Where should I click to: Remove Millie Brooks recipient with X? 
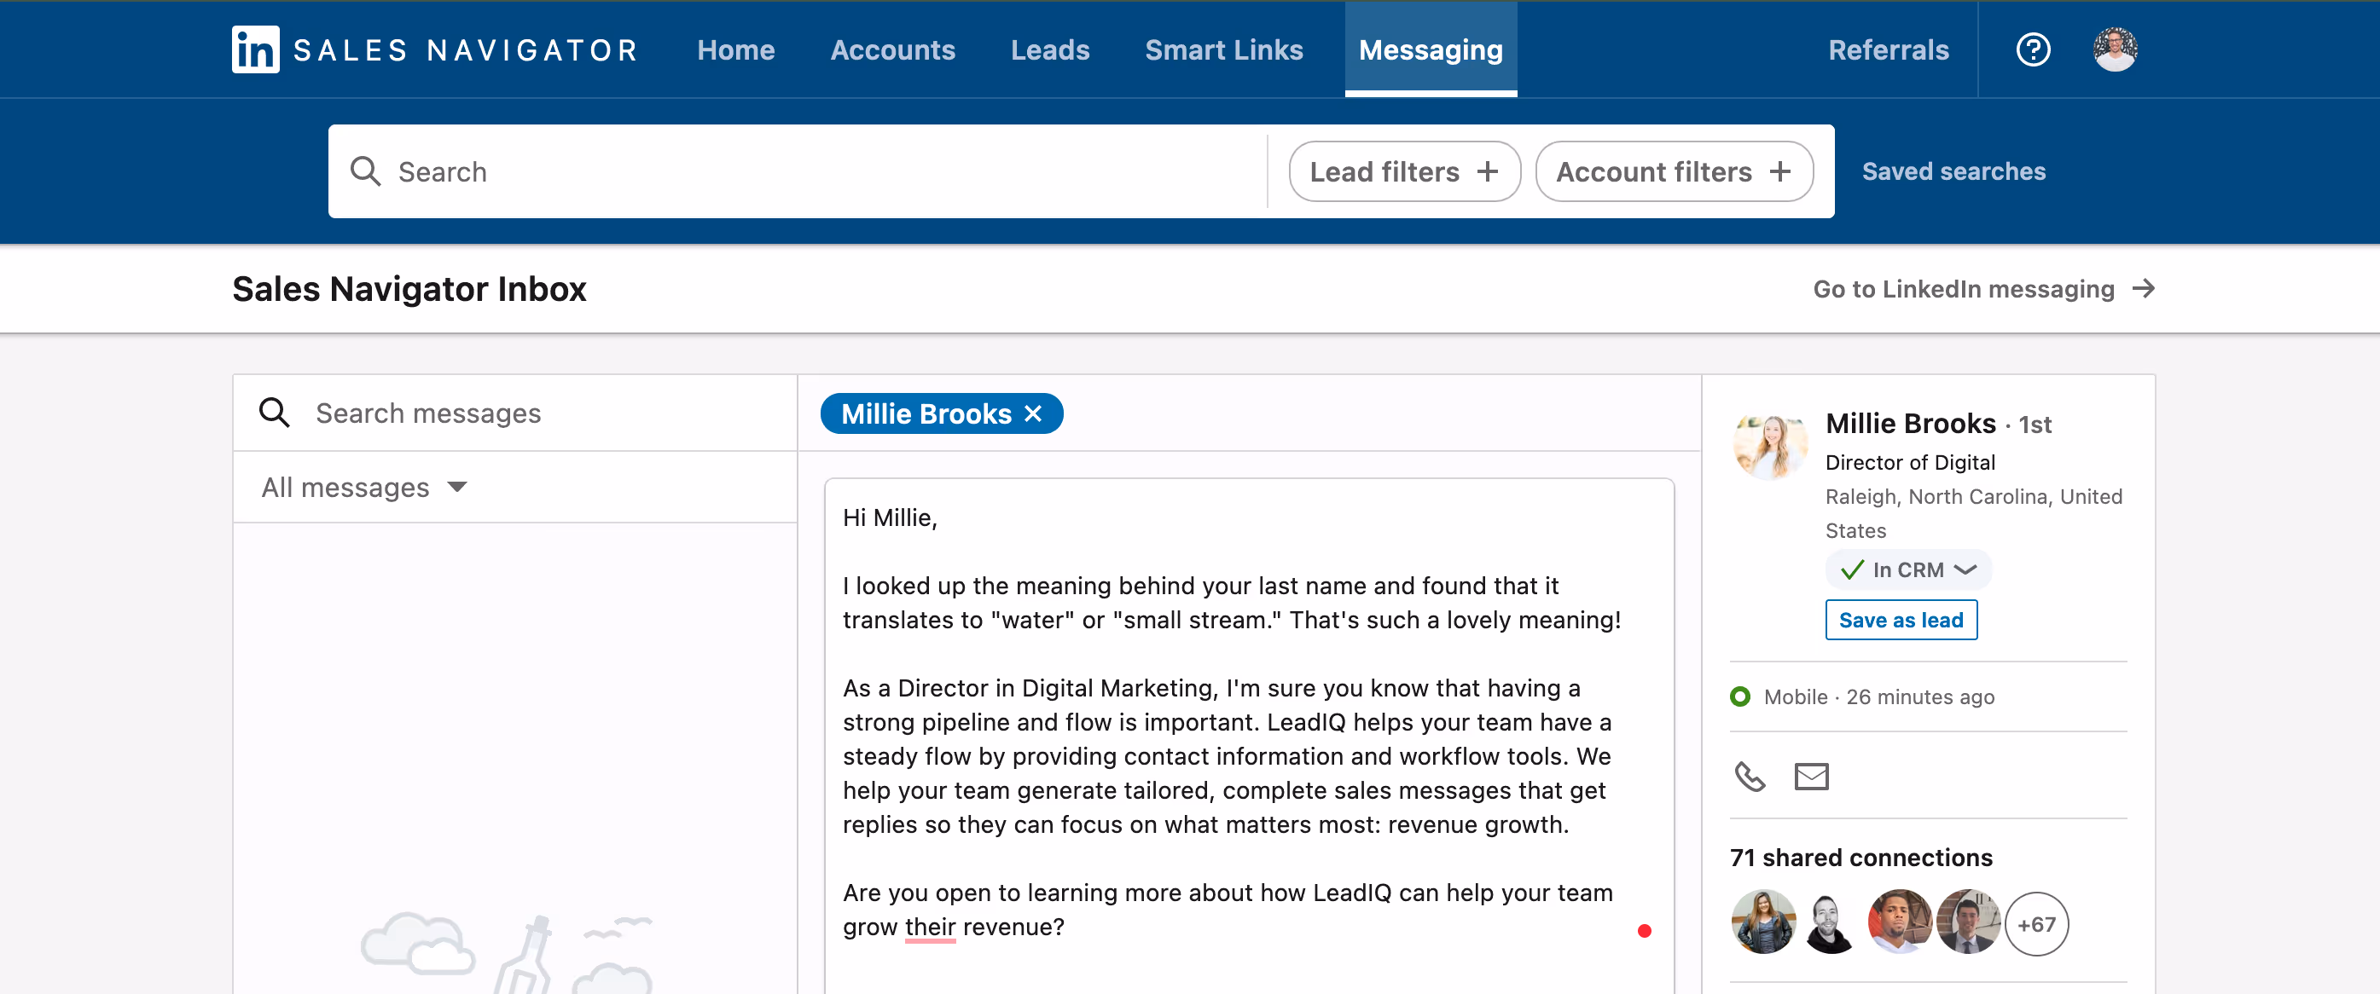(x=1033, y=413)
